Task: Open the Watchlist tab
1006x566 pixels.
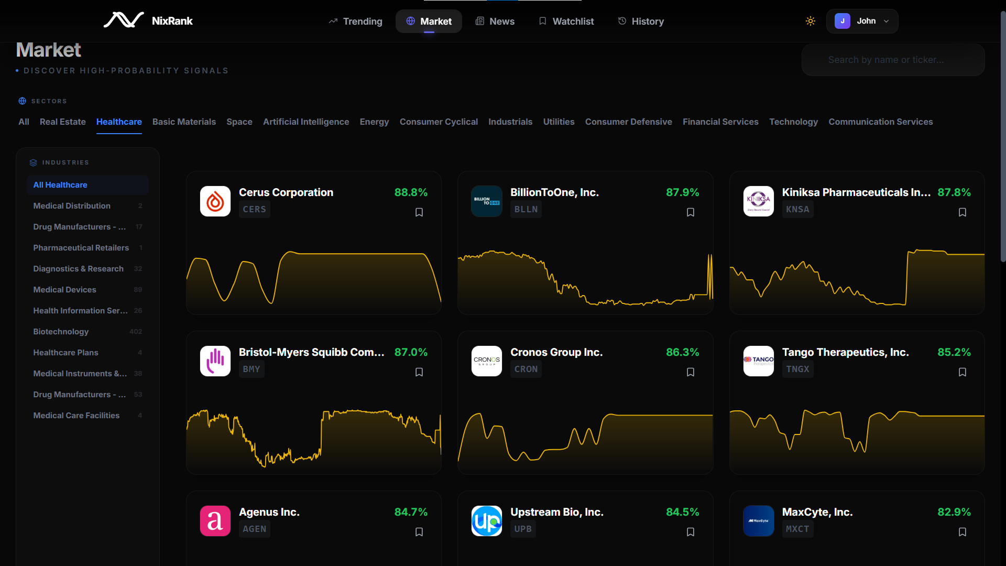Action: point(566,21)
